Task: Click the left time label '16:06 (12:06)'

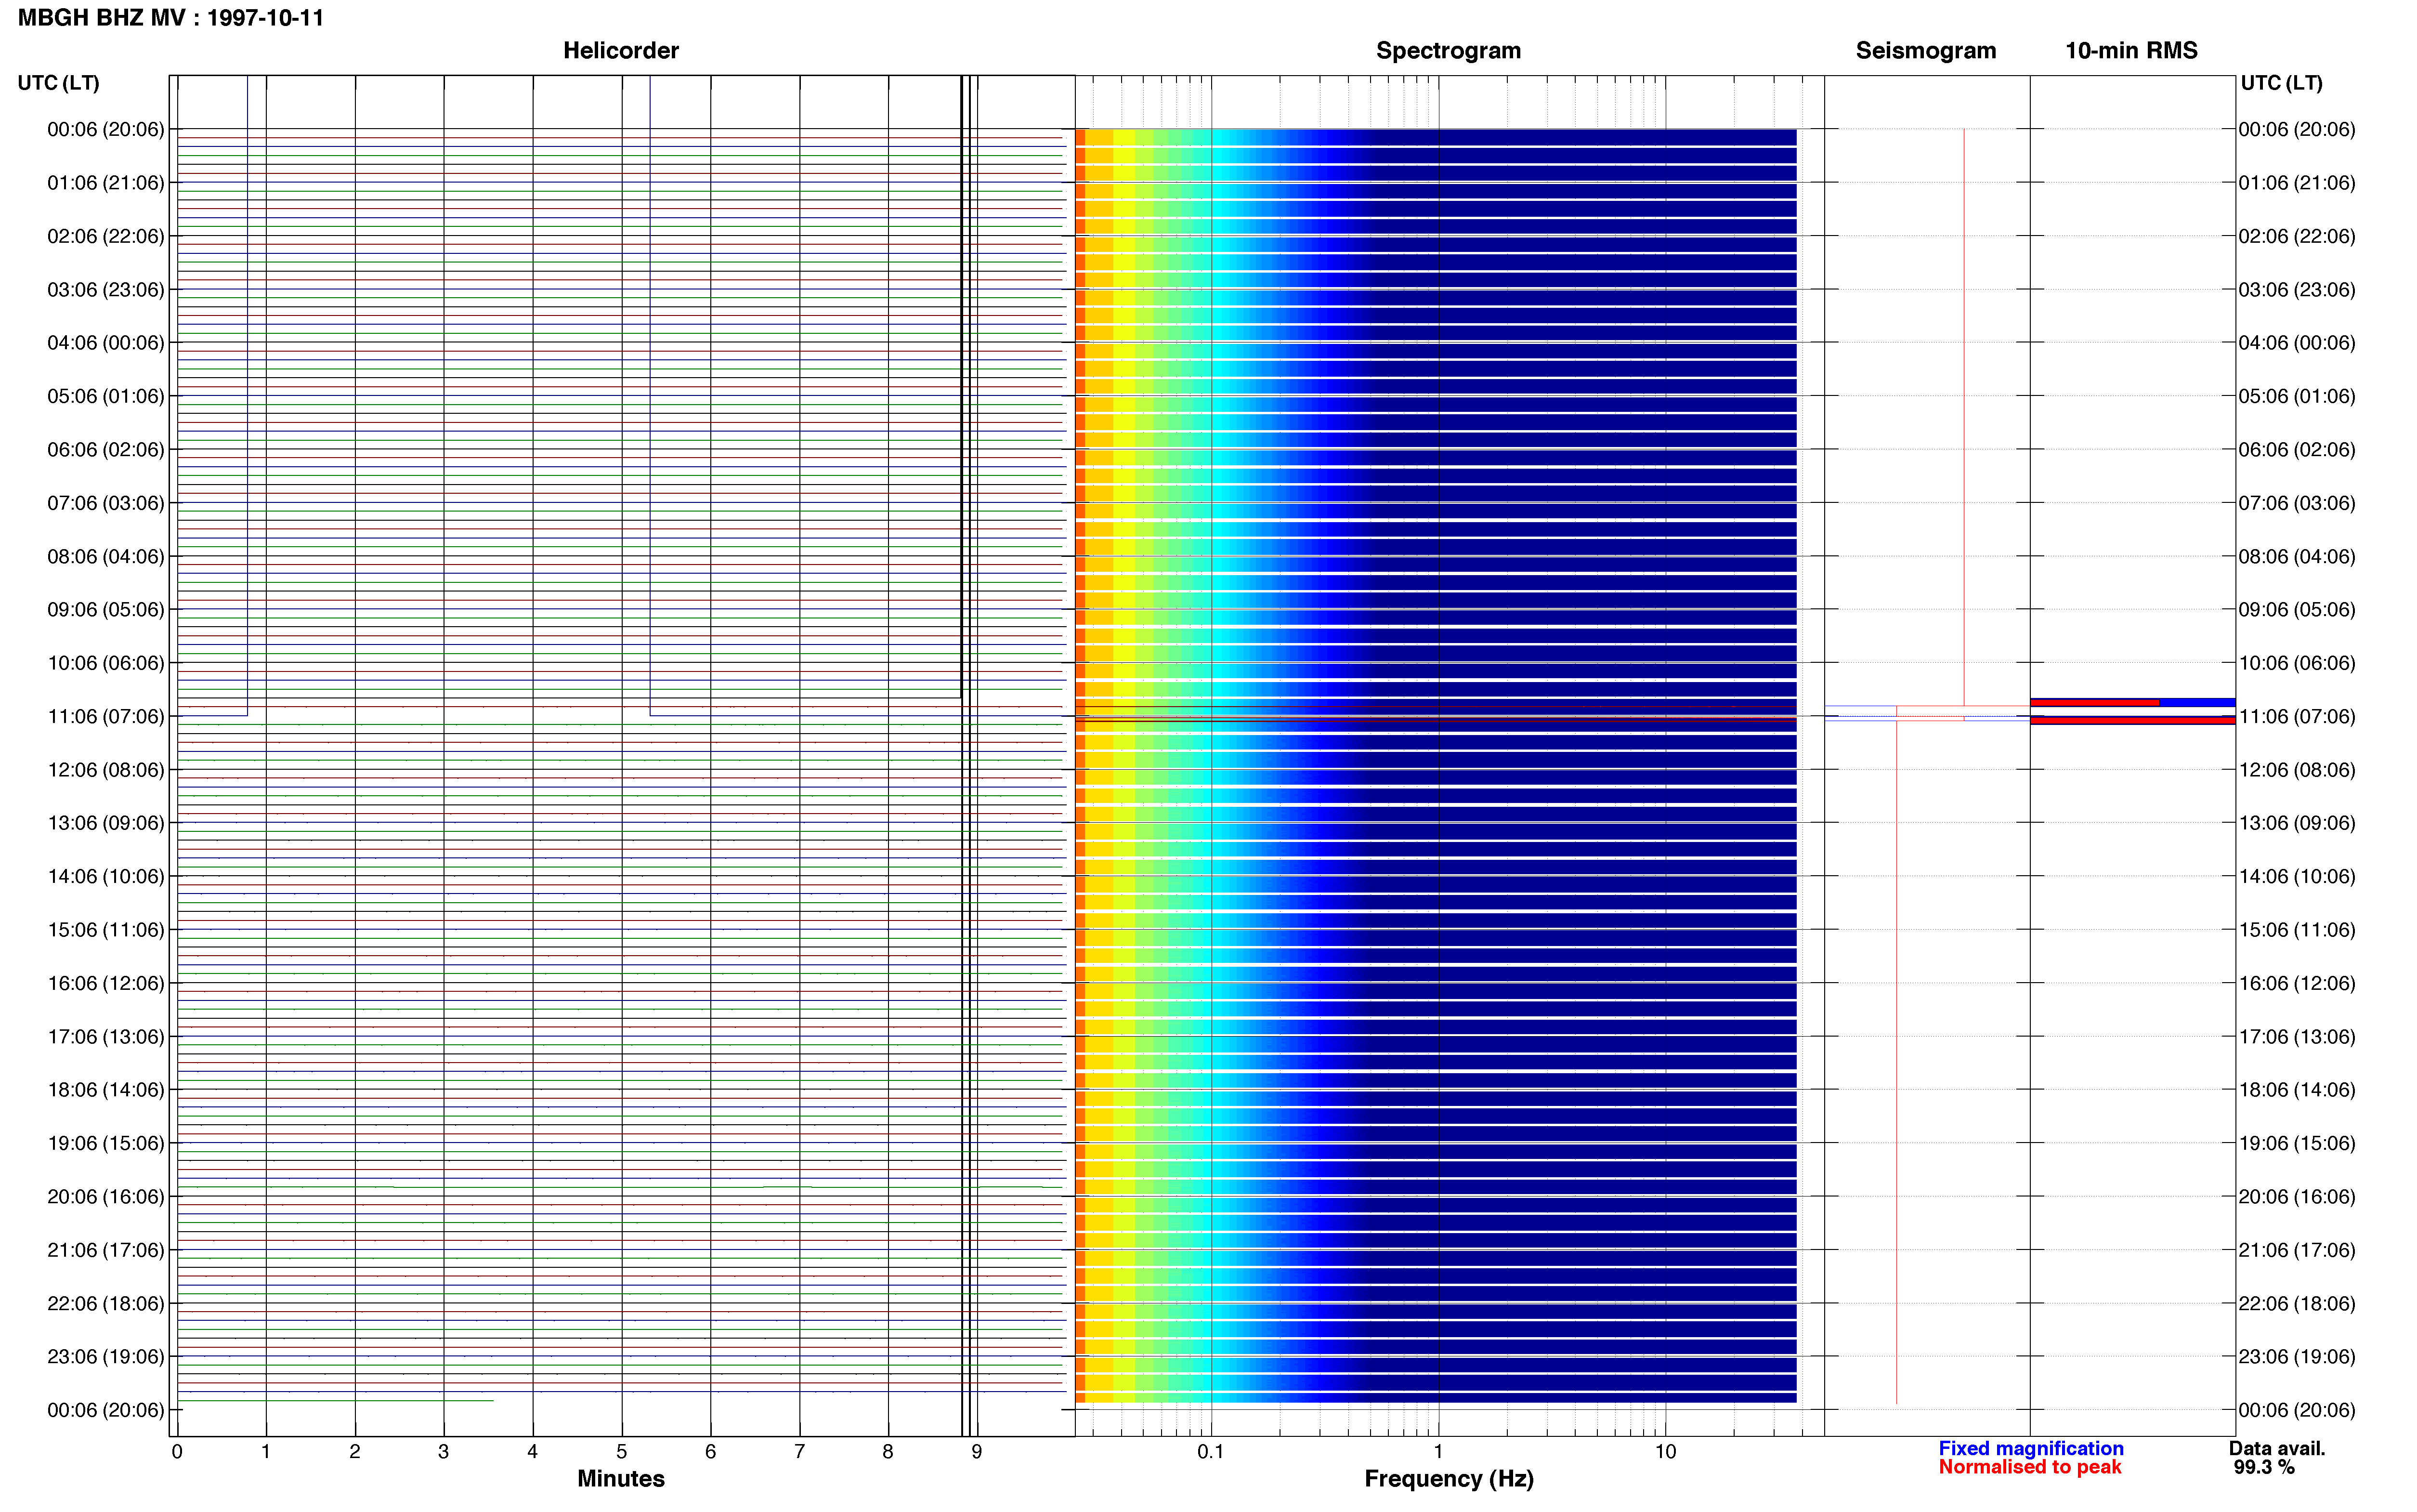Action: coord(106,983)
